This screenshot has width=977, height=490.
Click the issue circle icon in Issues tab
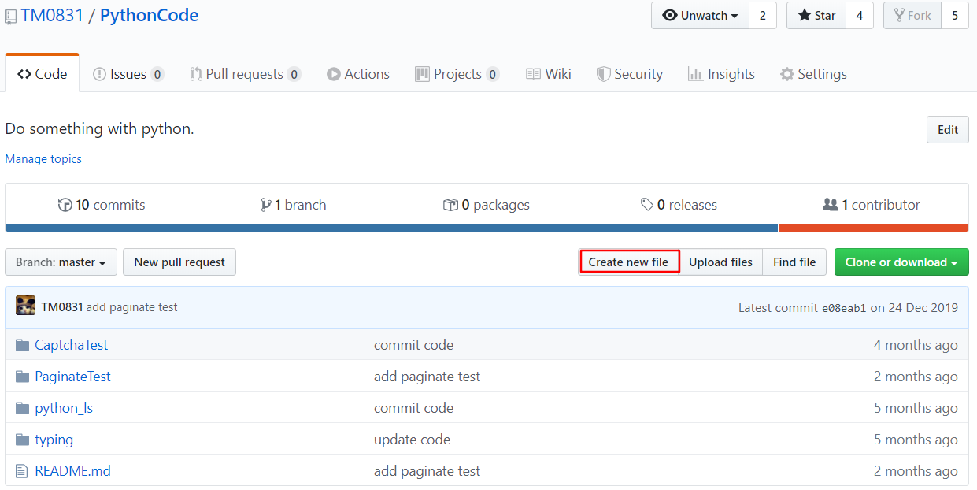[99, 74]
